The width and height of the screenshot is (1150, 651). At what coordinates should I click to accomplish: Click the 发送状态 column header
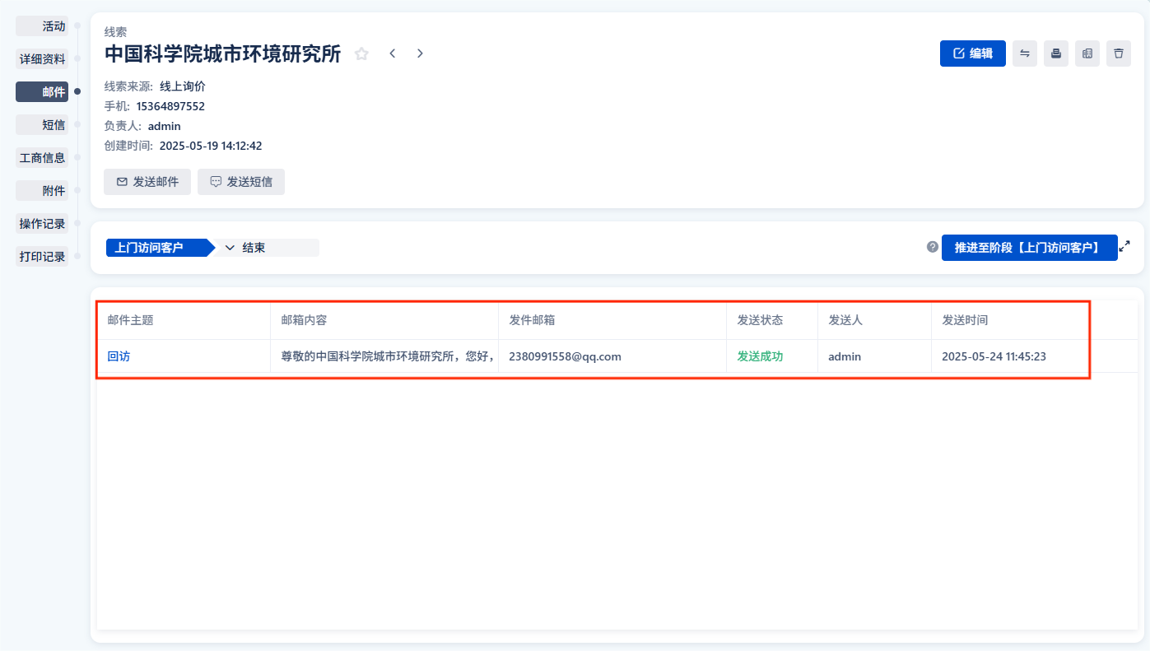pyautogui.click(x=772, y=320)
